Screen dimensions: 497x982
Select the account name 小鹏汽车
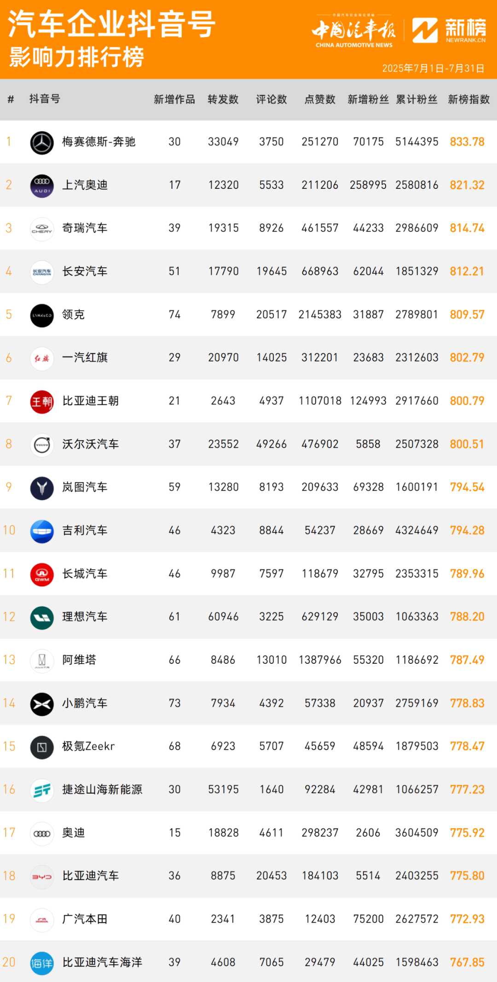85,703
